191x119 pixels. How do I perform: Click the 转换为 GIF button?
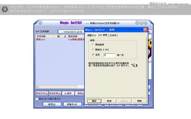pyautogui.click(x=72, y=104)
